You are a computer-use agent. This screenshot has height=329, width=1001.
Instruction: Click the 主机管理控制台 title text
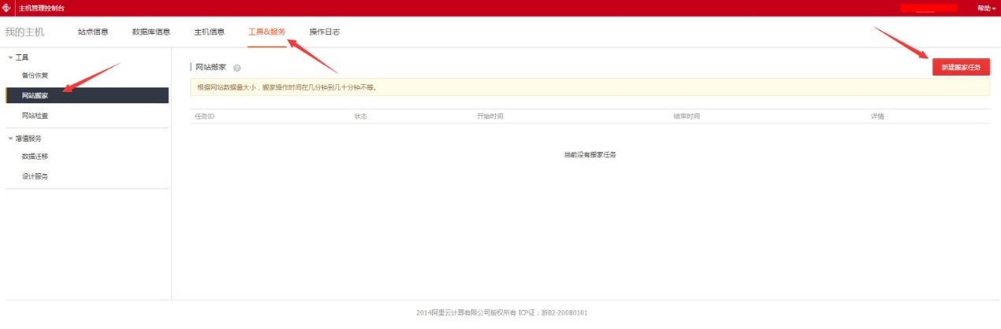[42, 8]
